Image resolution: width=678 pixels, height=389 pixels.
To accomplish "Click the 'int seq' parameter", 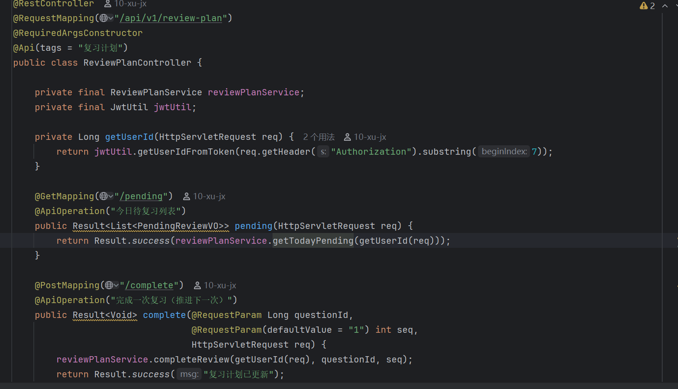I will click(x=394, y=330).
